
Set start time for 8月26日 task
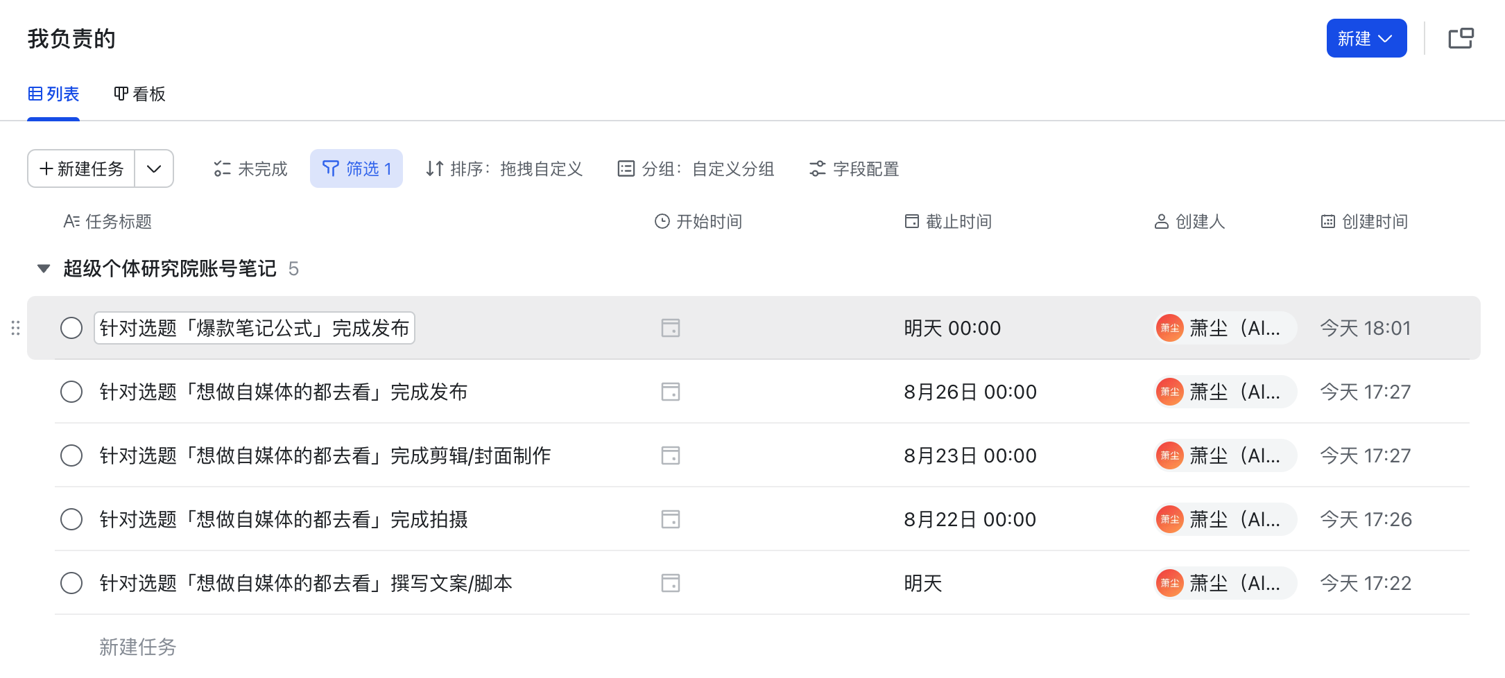click(x=671, y=392)
